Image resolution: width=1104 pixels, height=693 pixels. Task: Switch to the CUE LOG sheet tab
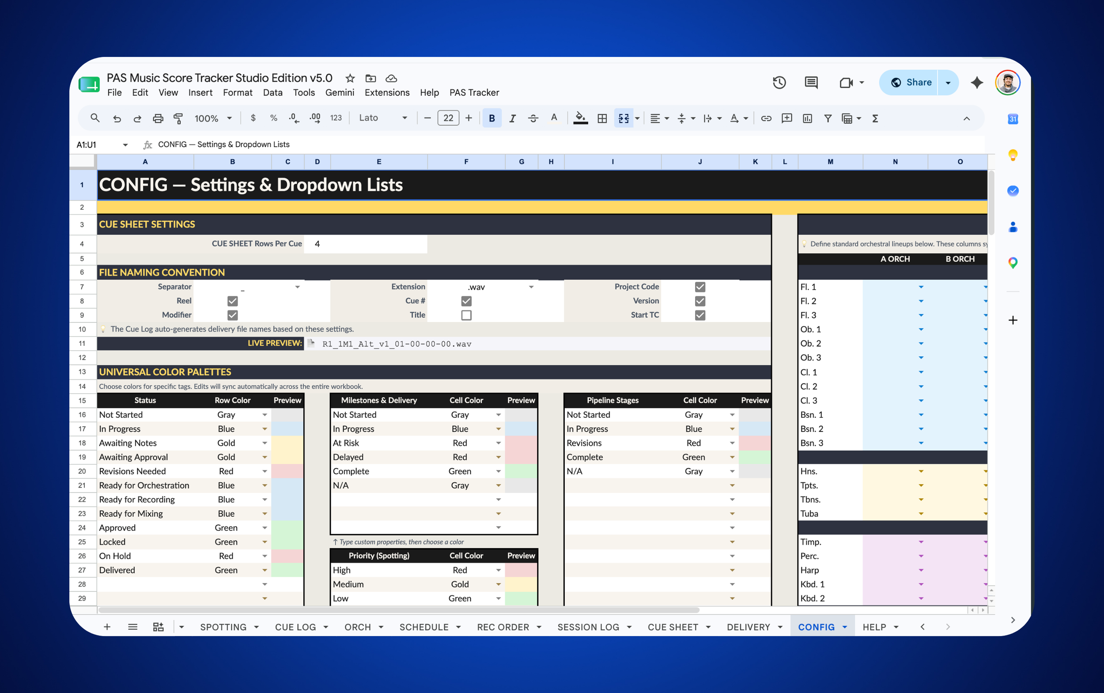point(295,627)
